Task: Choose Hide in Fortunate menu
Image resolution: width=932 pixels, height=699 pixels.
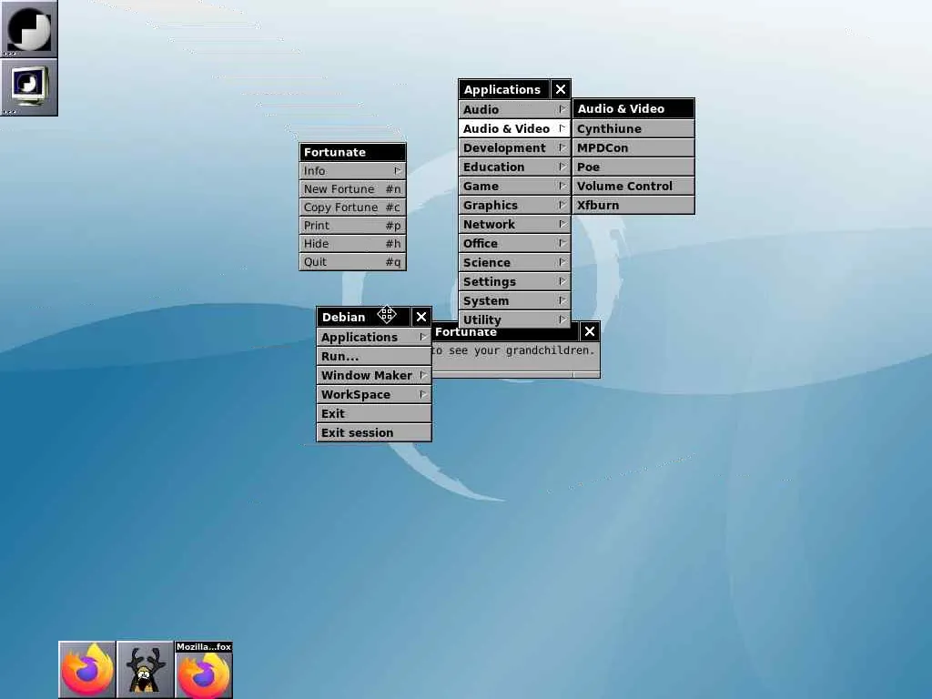Action: tap(352, 243)
